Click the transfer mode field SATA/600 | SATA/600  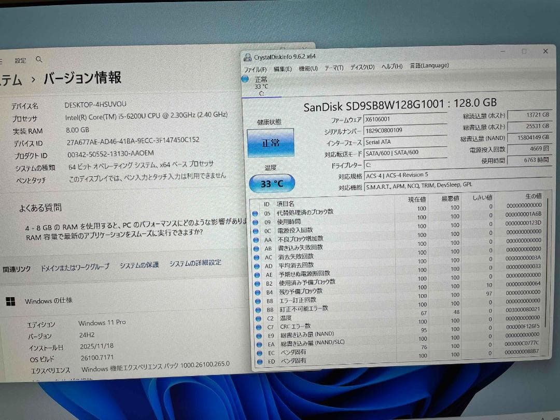[x=405, y=152]
